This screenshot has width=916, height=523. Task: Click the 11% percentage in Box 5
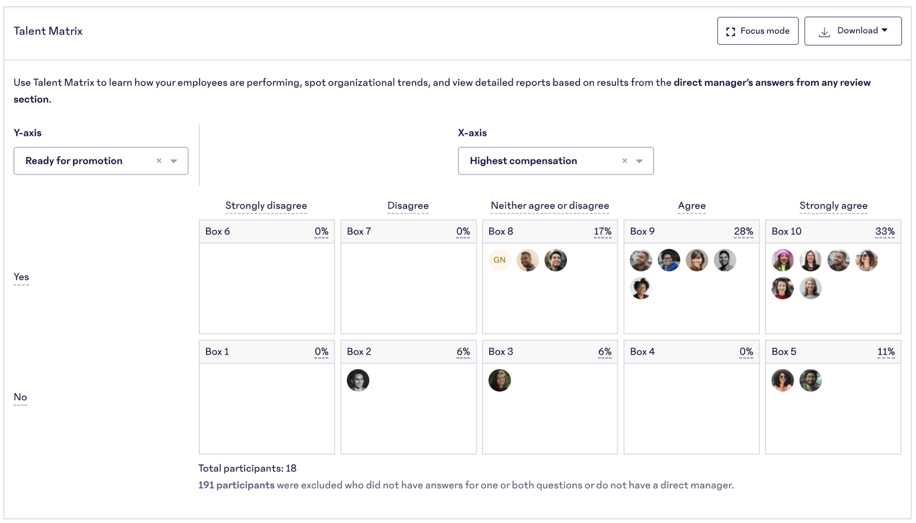point(885,352)
